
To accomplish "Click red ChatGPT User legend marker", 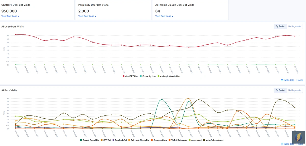I will [x=123, y=76].
